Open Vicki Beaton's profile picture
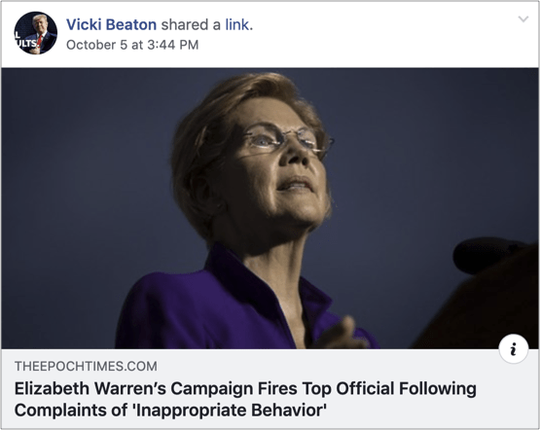Viewport: 540px width, 430px height. point(35,33)
